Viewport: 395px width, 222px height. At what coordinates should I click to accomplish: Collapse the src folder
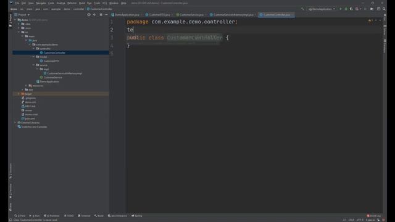(19, 32)
